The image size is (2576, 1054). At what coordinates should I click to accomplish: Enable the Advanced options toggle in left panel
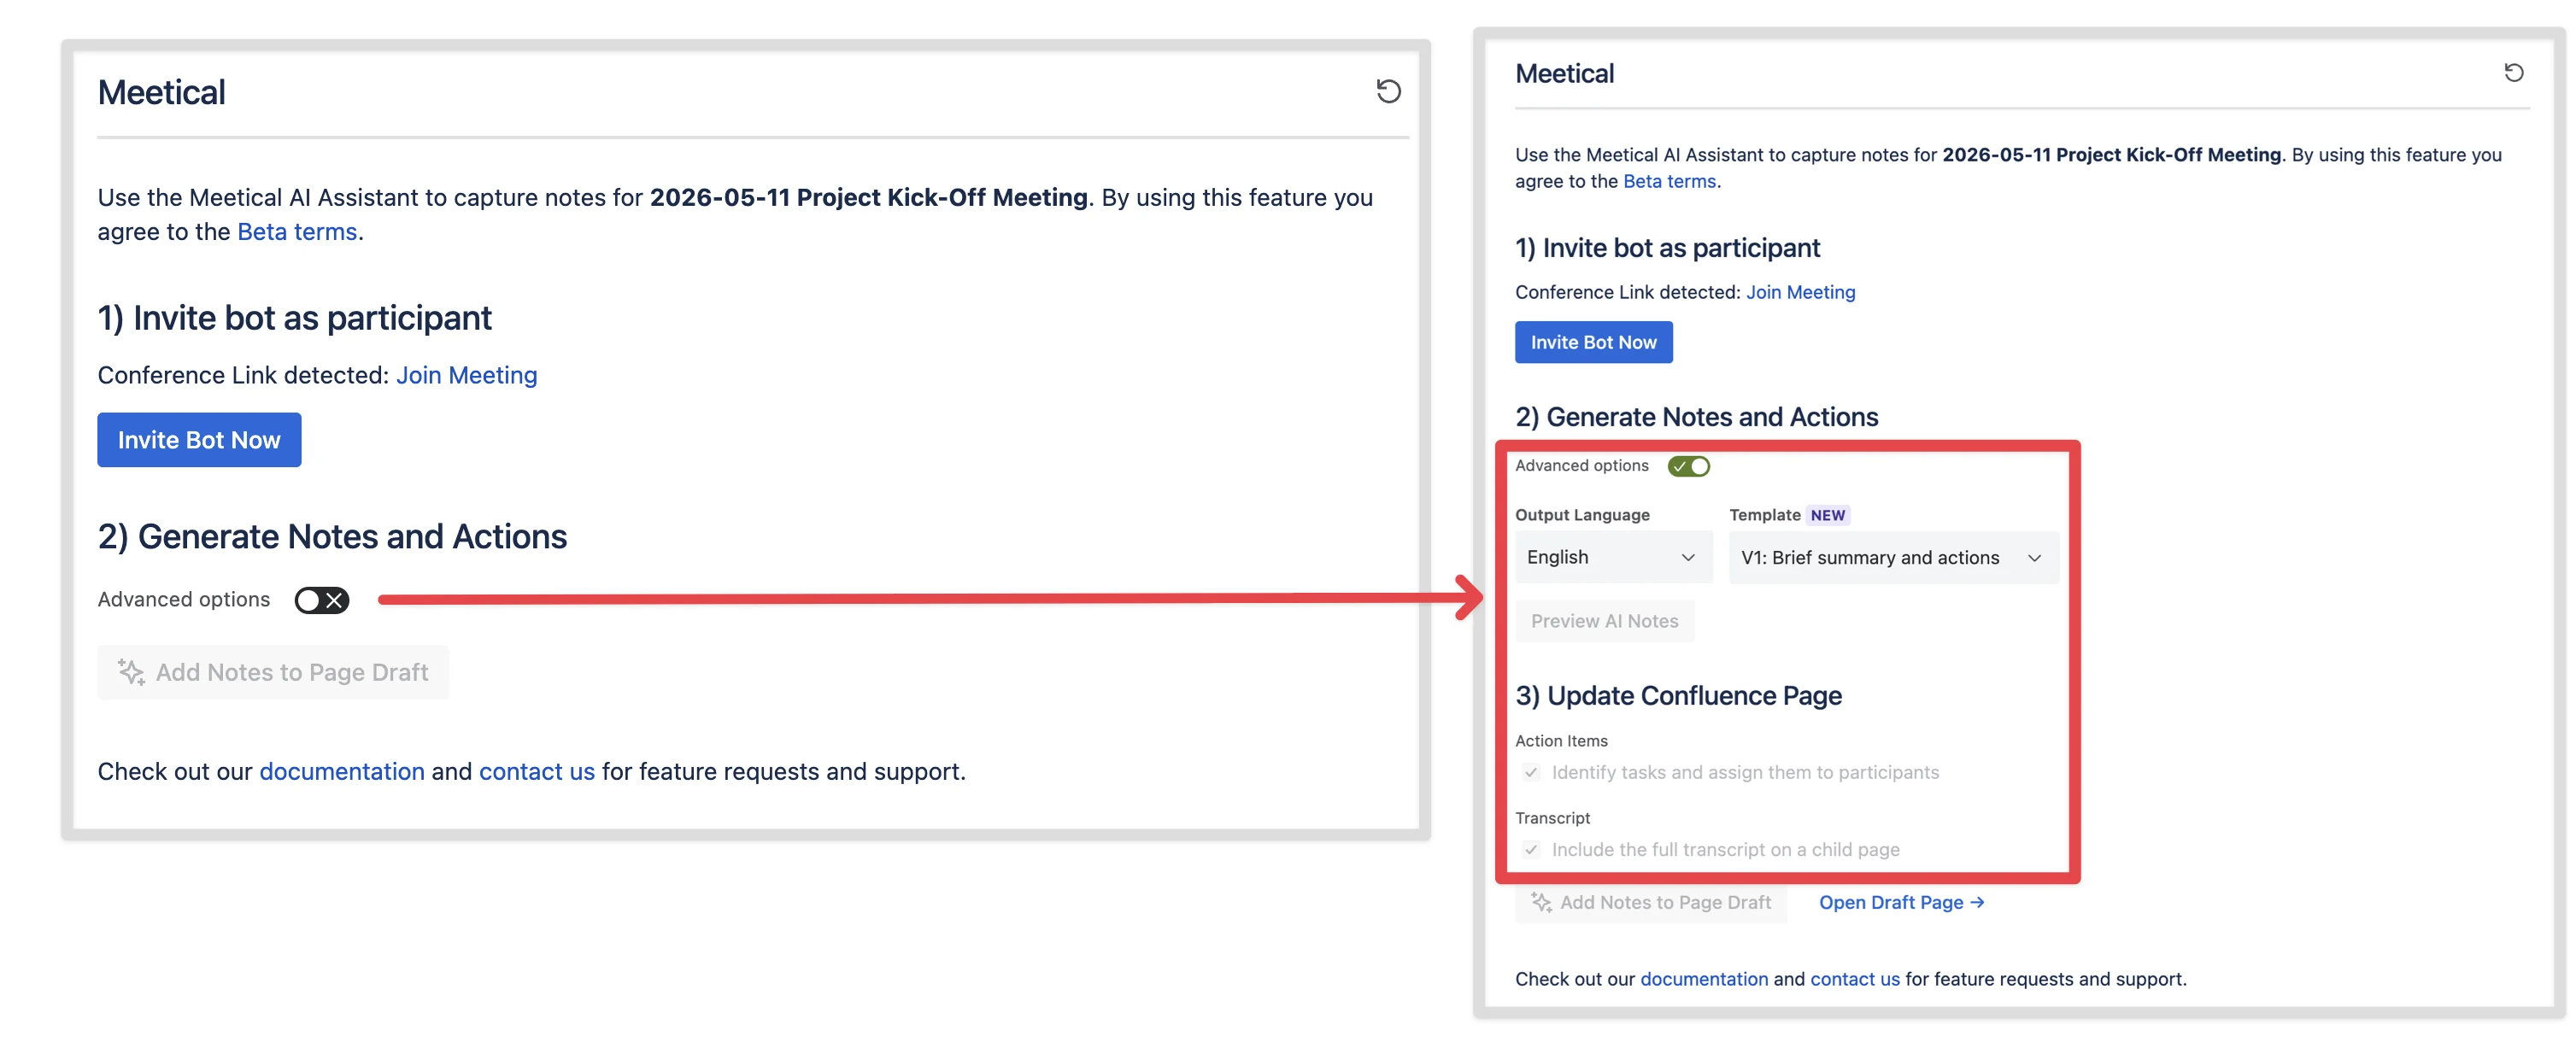point(321,600)
